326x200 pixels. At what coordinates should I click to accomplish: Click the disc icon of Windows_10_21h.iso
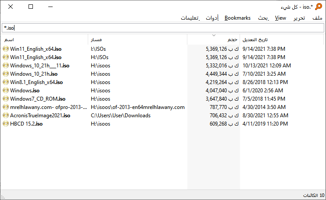(6, 74)
